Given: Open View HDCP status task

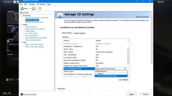Looking at the screenshot, I should (31, 33).
